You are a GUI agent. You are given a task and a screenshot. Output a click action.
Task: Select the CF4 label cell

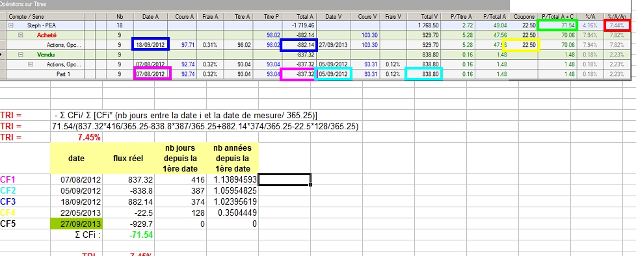(25, 212)
